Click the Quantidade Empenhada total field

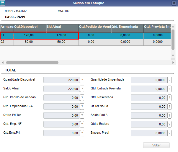pyautogui.click(x=149, y=80)
